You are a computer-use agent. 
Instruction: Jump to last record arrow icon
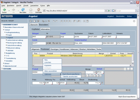[x=70, y=21]
